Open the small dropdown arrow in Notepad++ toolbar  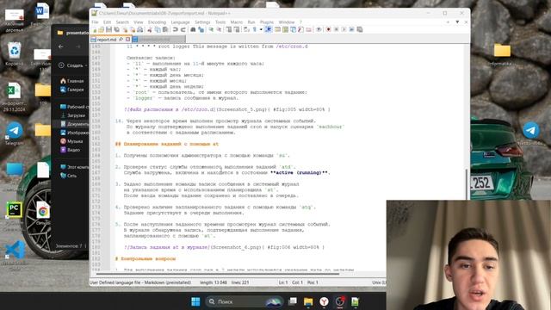[261, 29]
